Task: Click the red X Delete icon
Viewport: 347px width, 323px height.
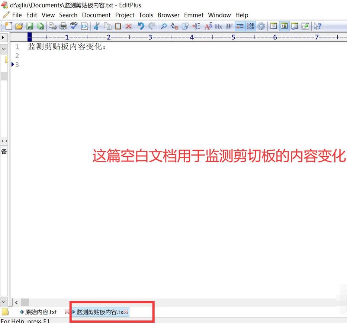Action: 129,26
